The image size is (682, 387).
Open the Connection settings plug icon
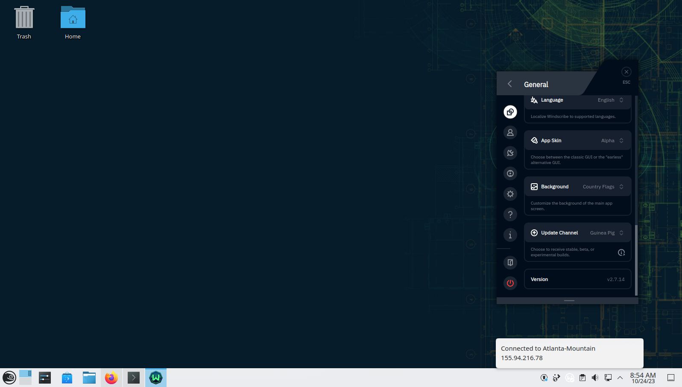pyautogui.click(x=510, y=153)
